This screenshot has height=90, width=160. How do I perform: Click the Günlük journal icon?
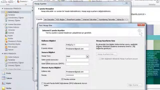6,33
